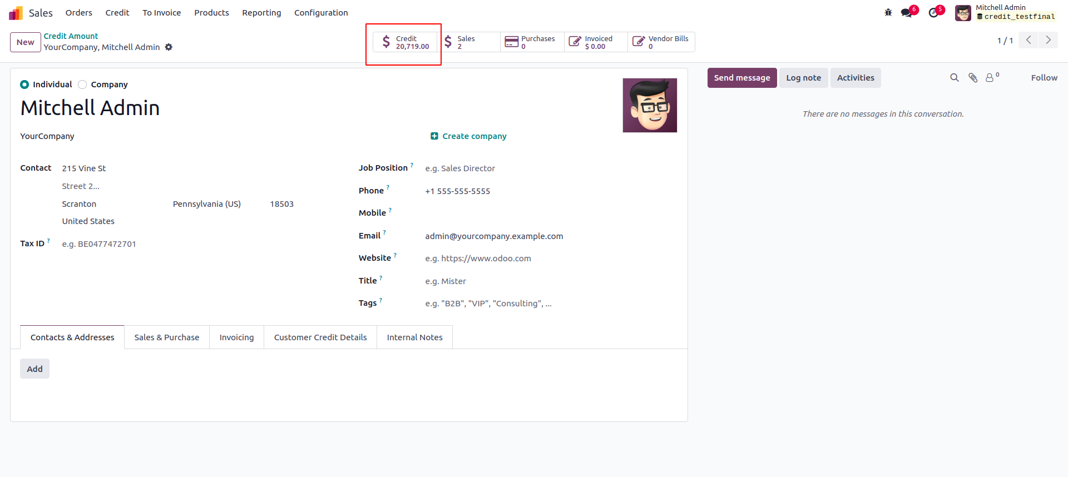This screenshot has width=1068, height=477.
Task: Open the Sales app logo icon
Action: [16, 13]
